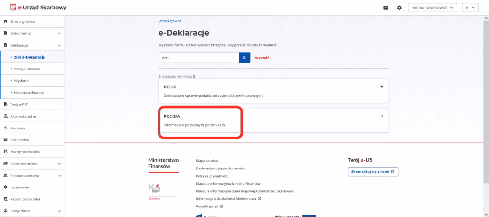Viewport: 489px width, 217px height.
Task: Open the settings gear in header
Action: (399, 8)
